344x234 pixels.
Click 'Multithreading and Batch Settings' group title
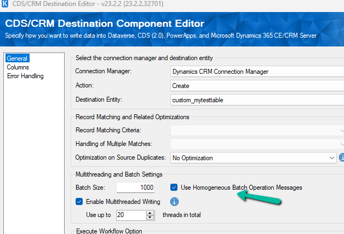(119, 174)
